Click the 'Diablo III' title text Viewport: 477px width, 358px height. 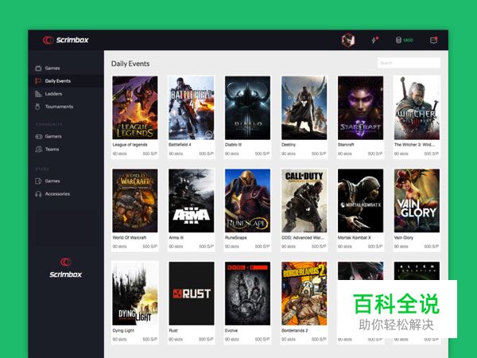[x=233, y=145]
